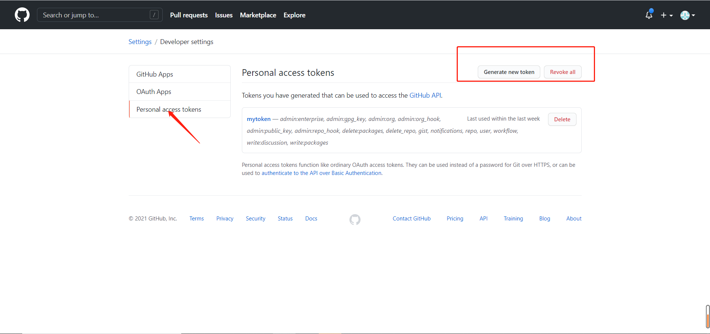Click Contact GitHub in the footer
The height and width of the screenshot is (334, 710).
tap(412, 219)
